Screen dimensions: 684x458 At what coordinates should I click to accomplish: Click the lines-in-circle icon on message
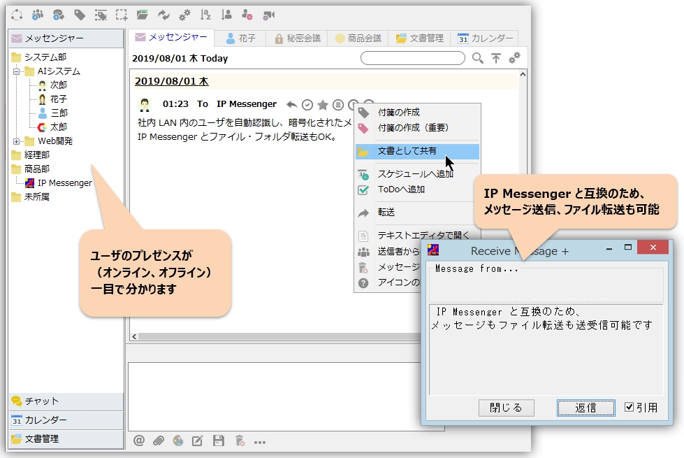click(338, 105)
